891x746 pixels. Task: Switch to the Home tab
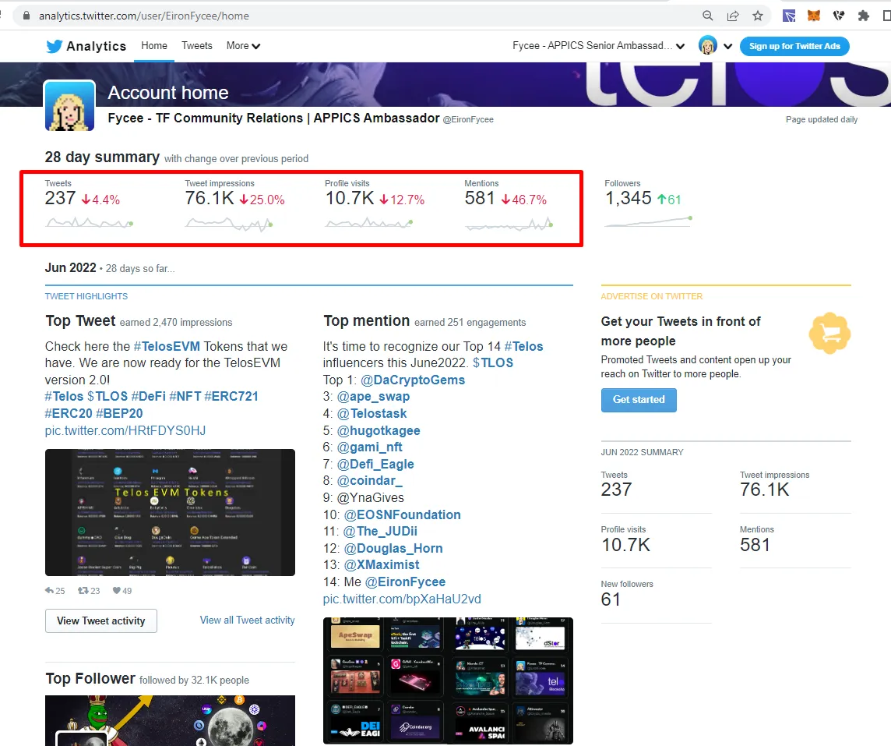(154, 46)
